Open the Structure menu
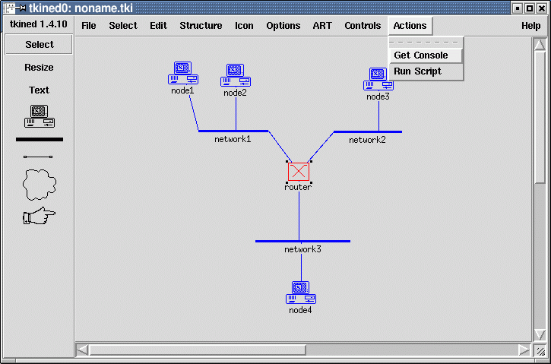 pyautogui.click(x=201, y=26)
